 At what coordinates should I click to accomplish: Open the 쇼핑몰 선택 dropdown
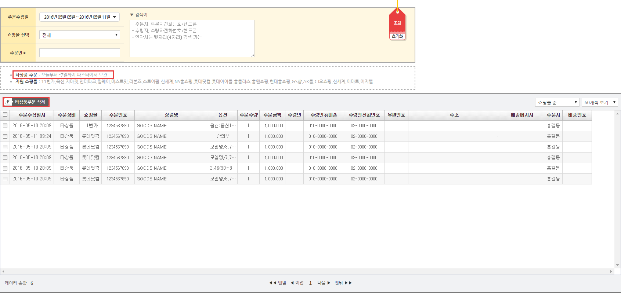coord(79,35)
